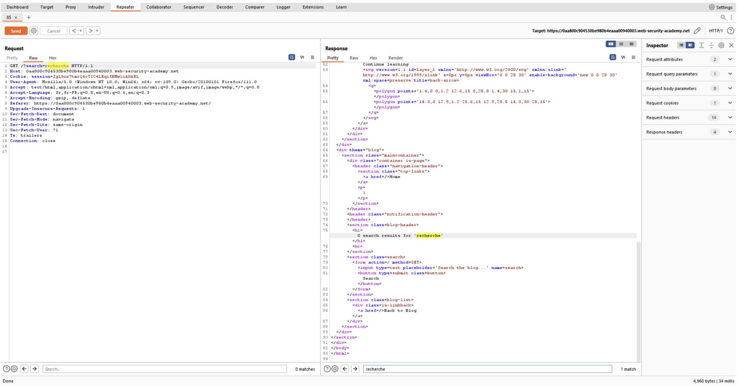Click the pencil icon to edit the target
The width and height of the screenshot is (738, 388).
point(698,30)
